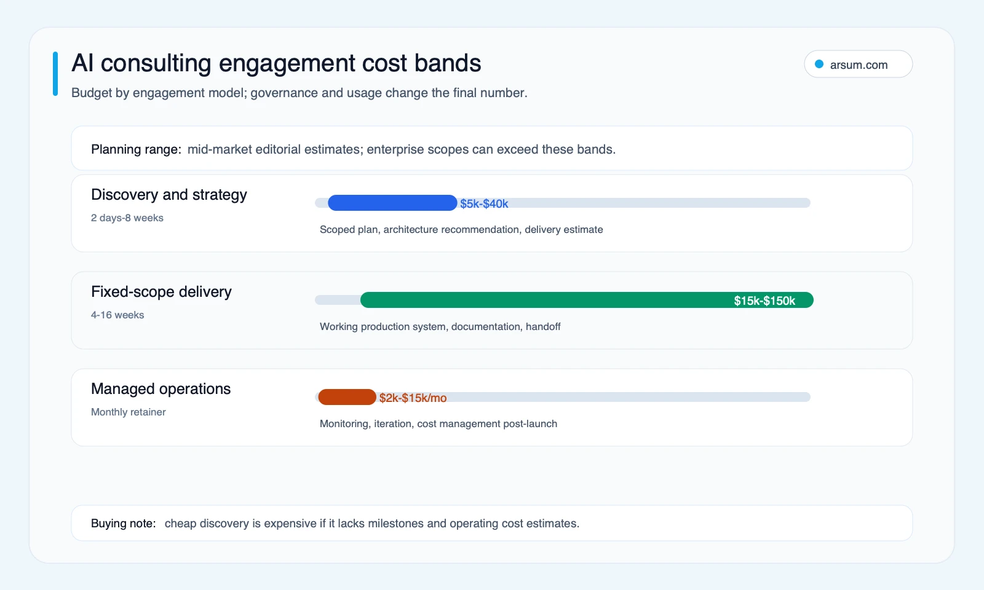Image resolution: width=984 pixels, height=590 pixels.
Task: Click the '$2k-$15k/mo' price label
Action: (x=413, y=398)
